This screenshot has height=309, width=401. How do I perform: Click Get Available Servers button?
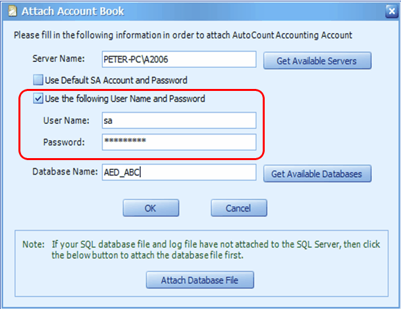coord(317,61)
